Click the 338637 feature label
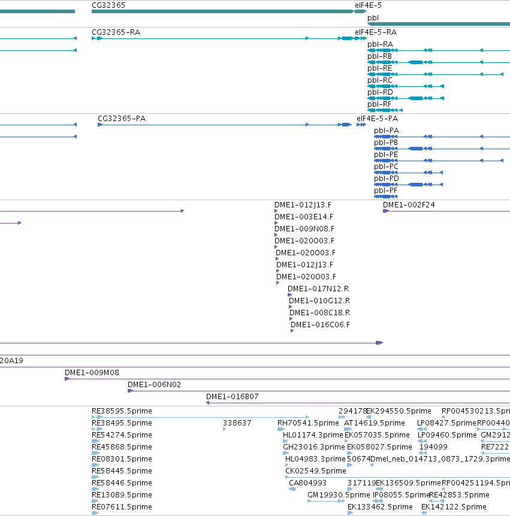The width and height of the screenshot is (510, 516). click(x=237, y=423)
